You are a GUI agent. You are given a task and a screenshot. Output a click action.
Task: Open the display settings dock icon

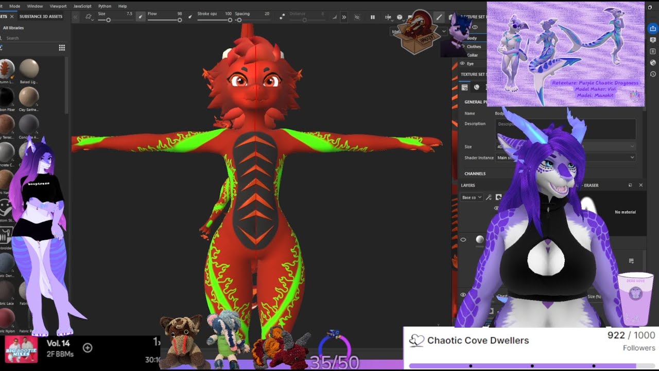653,40
